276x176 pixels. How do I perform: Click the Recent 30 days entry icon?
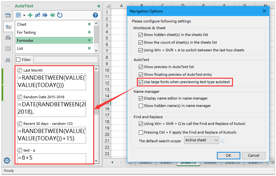(x=19, y=124)
